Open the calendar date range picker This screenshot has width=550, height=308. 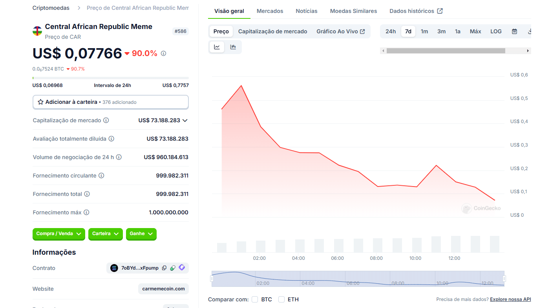pos(514,31)
